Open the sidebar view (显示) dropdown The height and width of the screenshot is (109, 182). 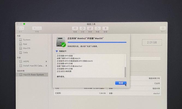coord(20,28)
